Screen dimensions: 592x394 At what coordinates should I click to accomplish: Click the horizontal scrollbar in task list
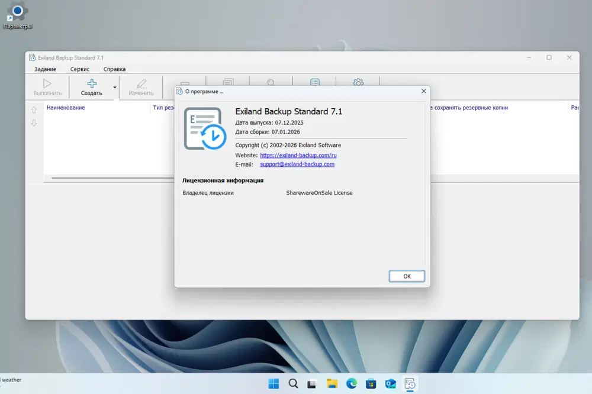[112, 177]
